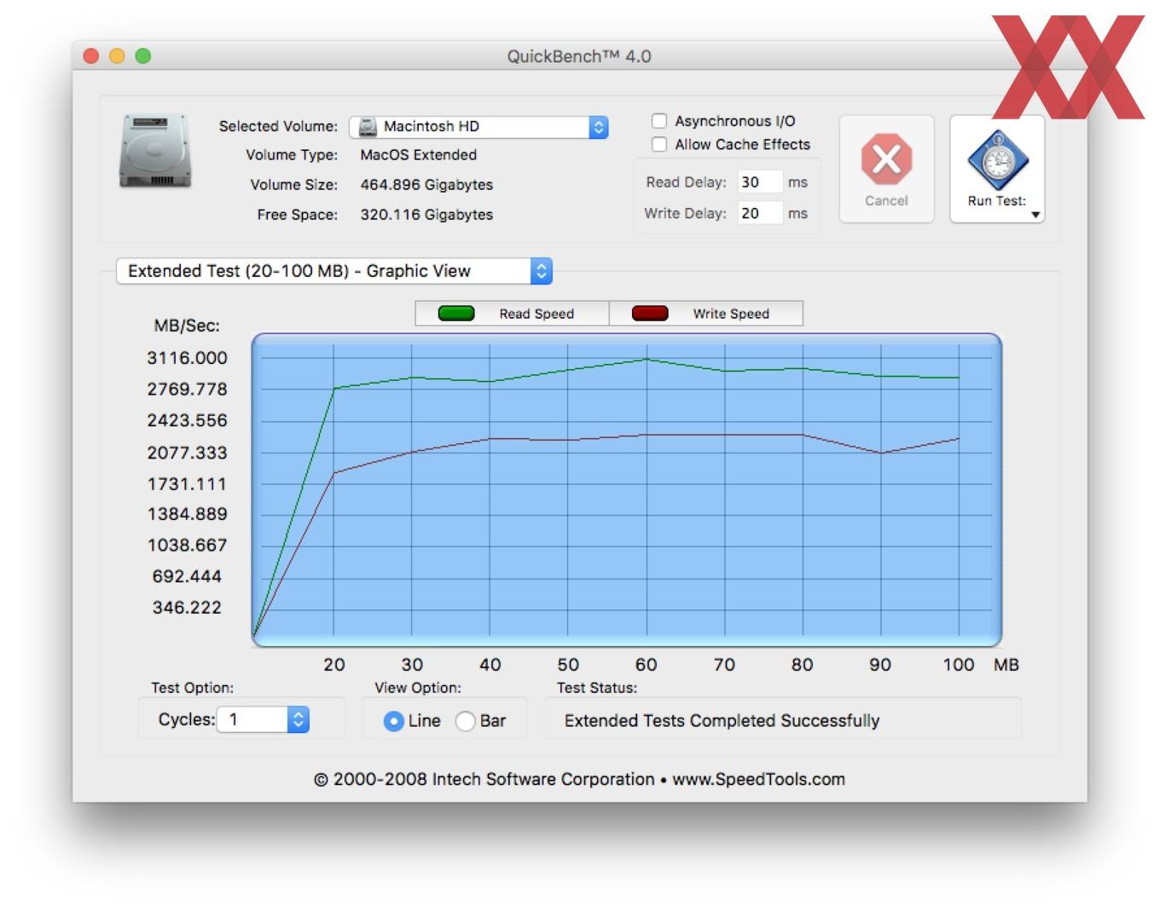
Task: Click the Read Speed legend label
Action: [536, 314]
